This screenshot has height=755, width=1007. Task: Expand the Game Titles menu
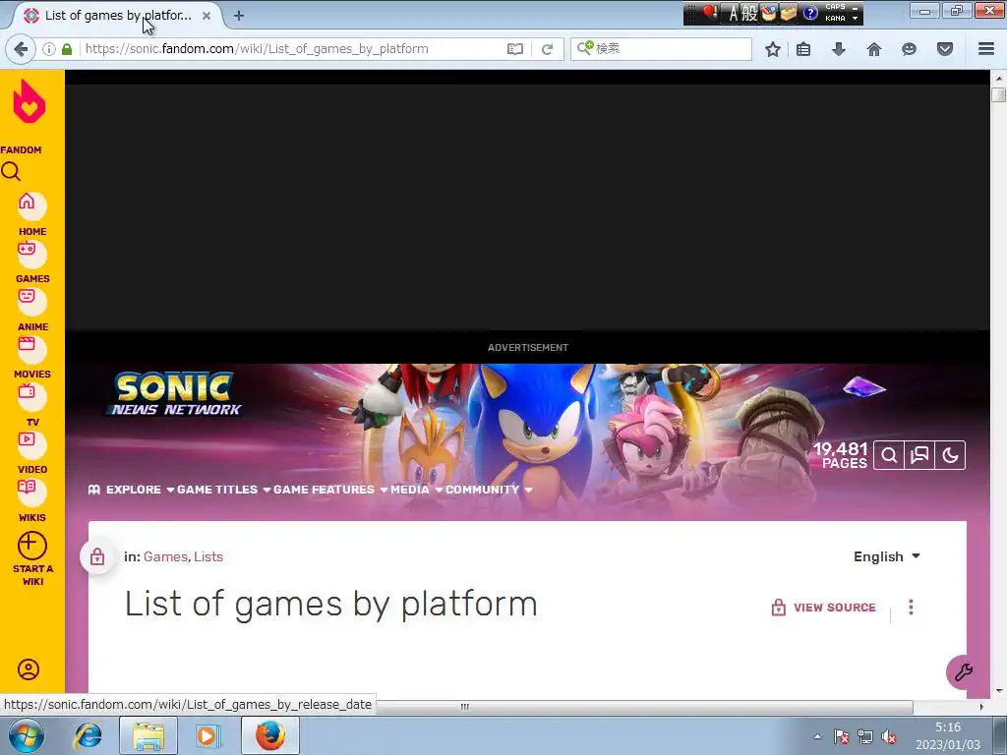tap(223, 490)
